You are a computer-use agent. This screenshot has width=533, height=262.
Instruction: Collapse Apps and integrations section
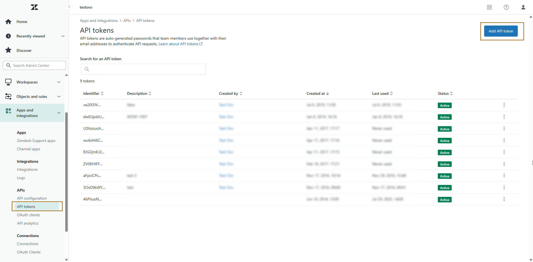coord(59,113)
